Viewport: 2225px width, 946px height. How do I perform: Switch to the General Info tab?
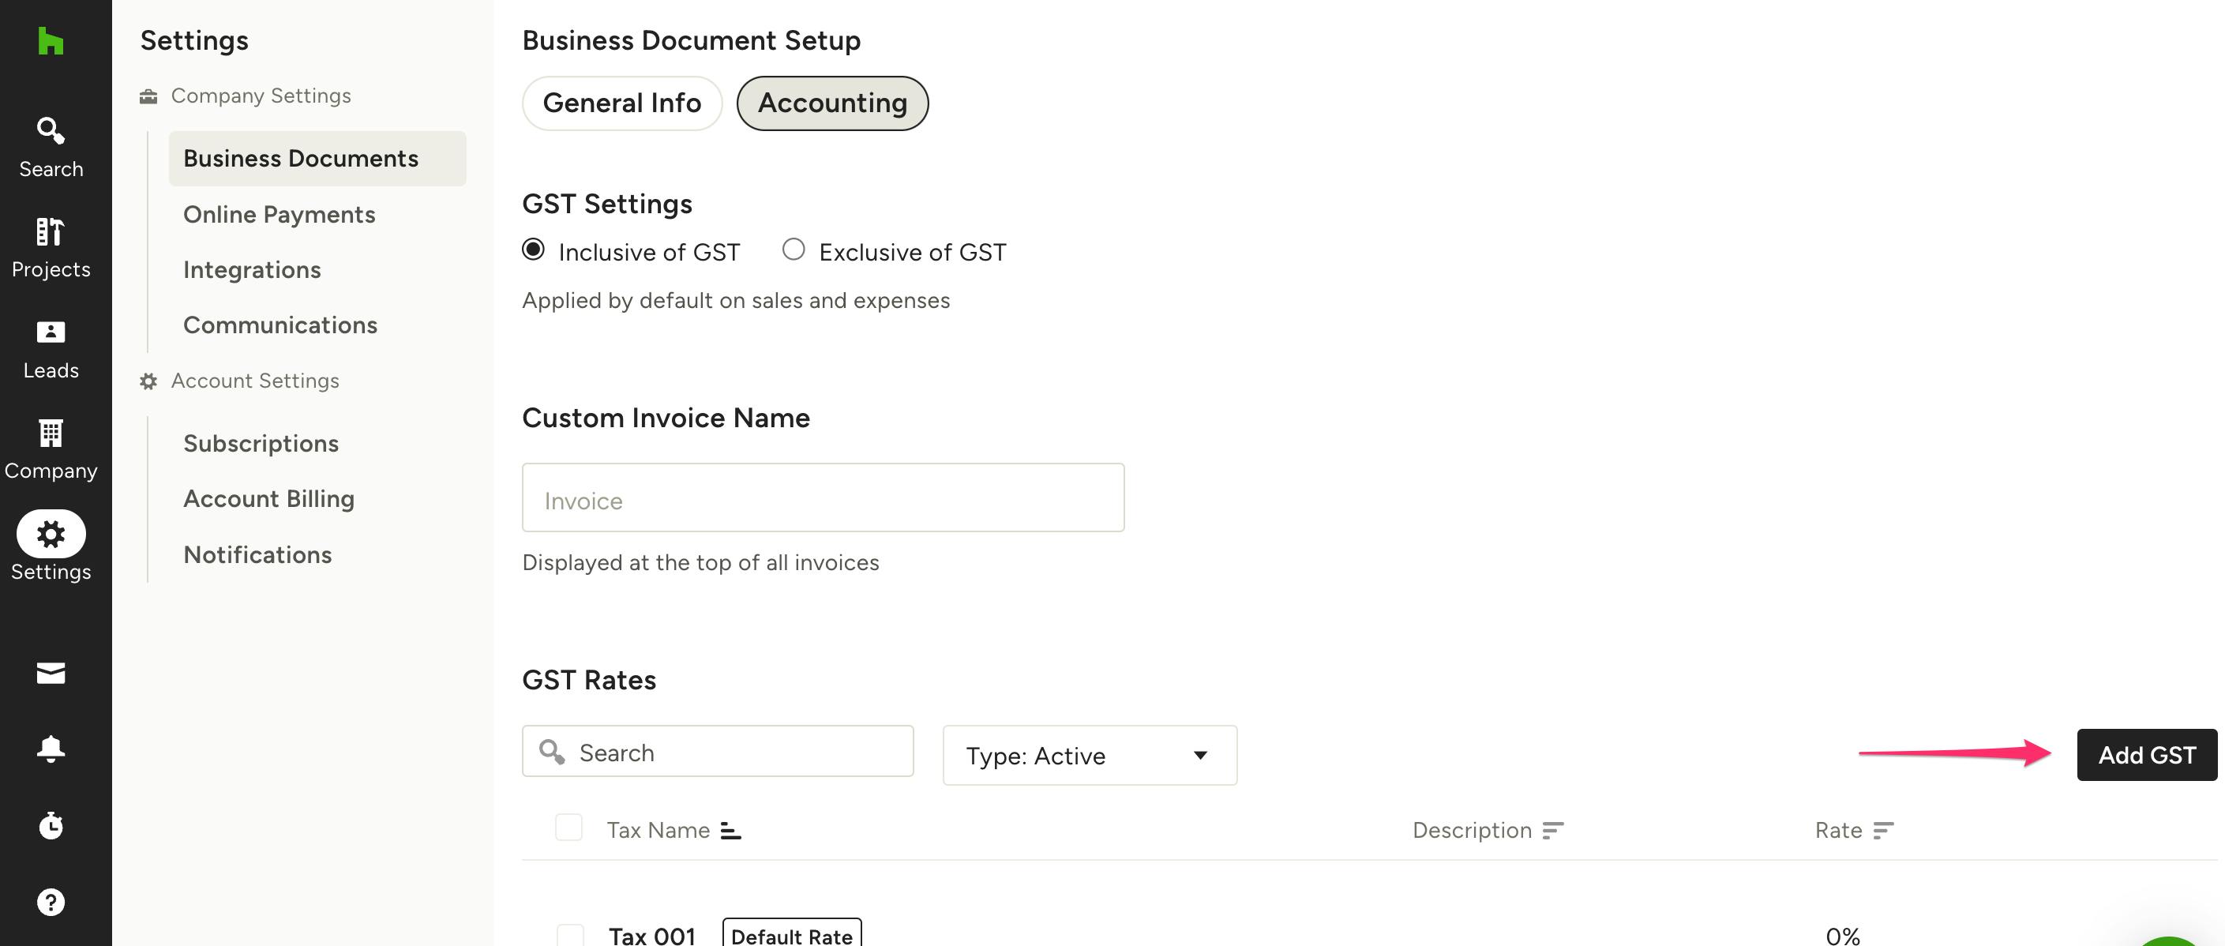(622, 103)
